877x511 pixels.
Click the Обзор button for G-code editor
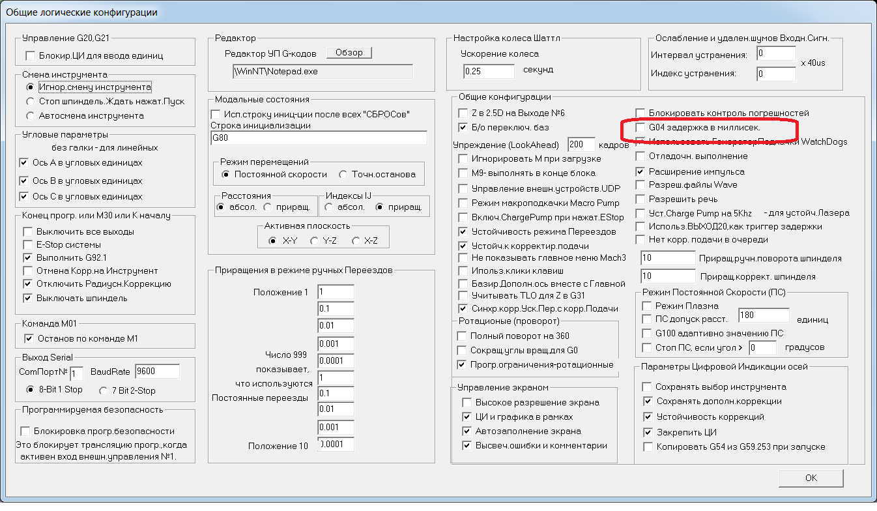pos(349,53)
